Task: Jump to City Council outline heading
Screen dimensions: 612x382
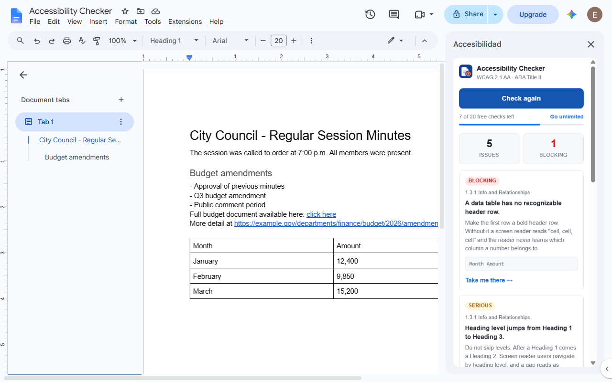Action: 80,140
